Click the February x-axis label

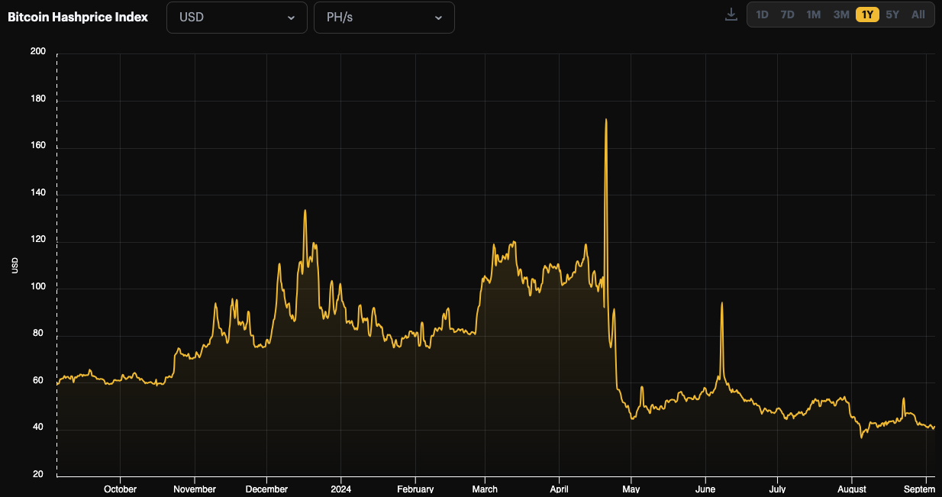[415, 489]
